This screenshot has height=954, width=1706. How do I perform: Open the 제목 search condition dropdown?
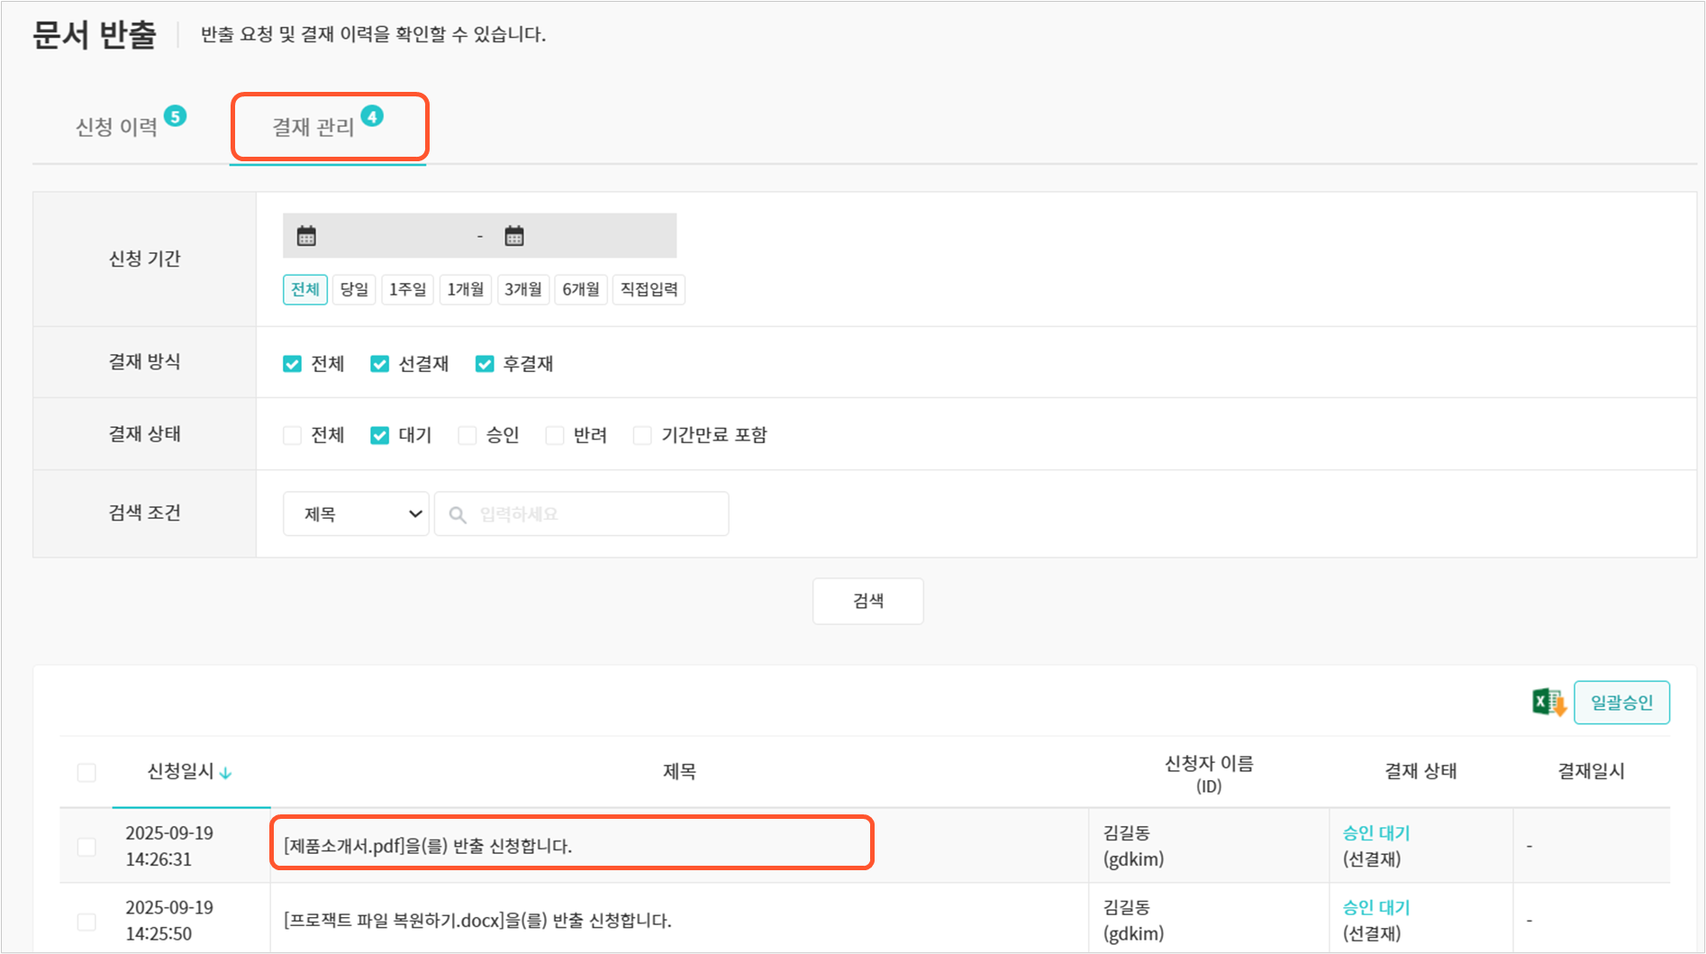[x=356, y=514]
